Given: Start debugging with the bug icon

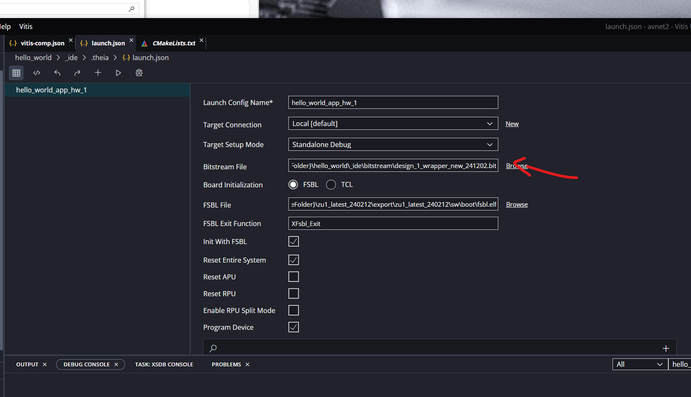Looking at the screenshot, I should click(139, 73).
